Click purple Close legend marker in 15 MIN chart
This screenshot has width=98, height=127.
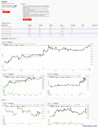click(56, 77)
